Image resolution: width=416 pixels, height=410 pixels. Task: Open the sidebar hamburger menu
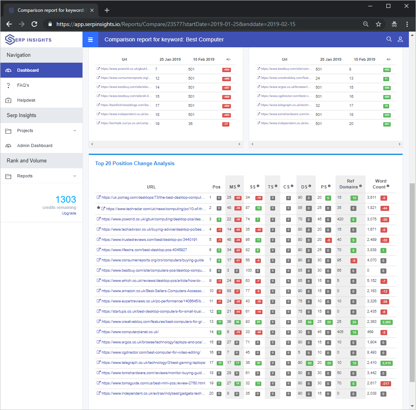[90, 39]
